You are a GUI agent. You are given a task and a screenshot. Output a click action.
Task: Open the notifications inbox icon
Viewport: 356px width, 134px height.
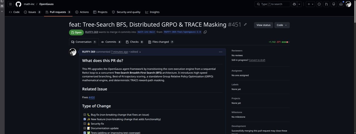pos(341,4)
